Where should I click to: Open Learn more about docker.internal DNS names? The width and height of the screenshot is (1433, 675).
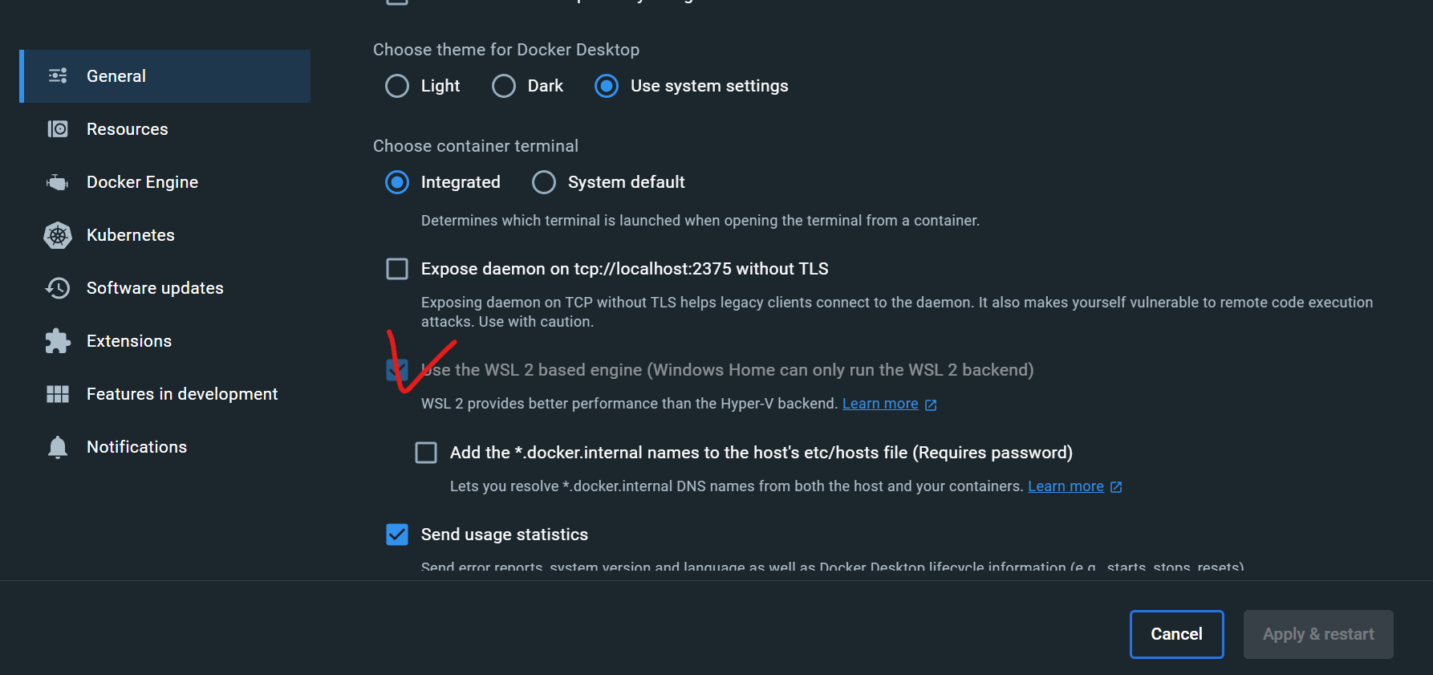(x=1066, y=486)
